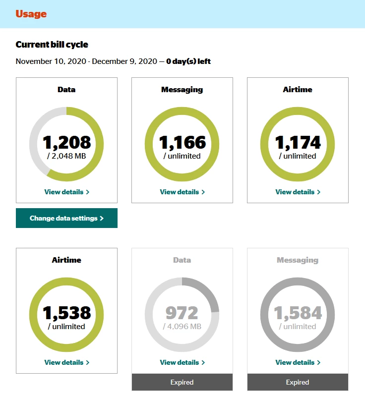Open View details under expired Data 972 card
The height and width of the screenshot is (395, 365).
click(182, 362)
